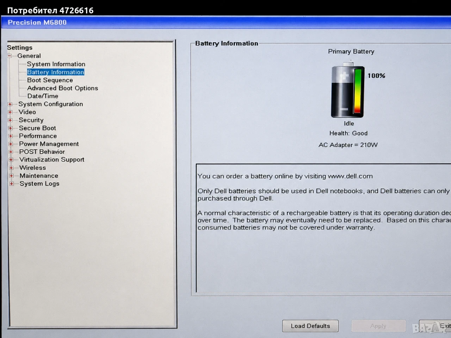This screenshot has height=338, width=451.
Task: Select Video tree item
Action: (27, 112)
